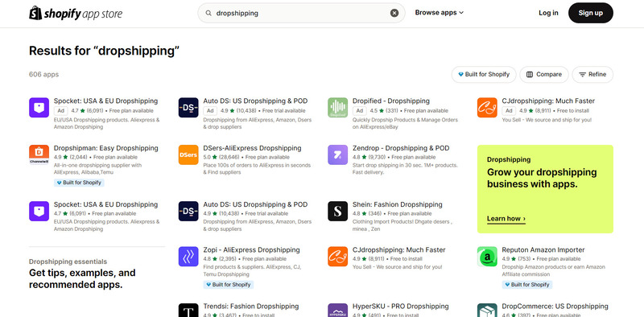Click the Learn how link
This screenshot has width=644, height=317.
(506, 219)
